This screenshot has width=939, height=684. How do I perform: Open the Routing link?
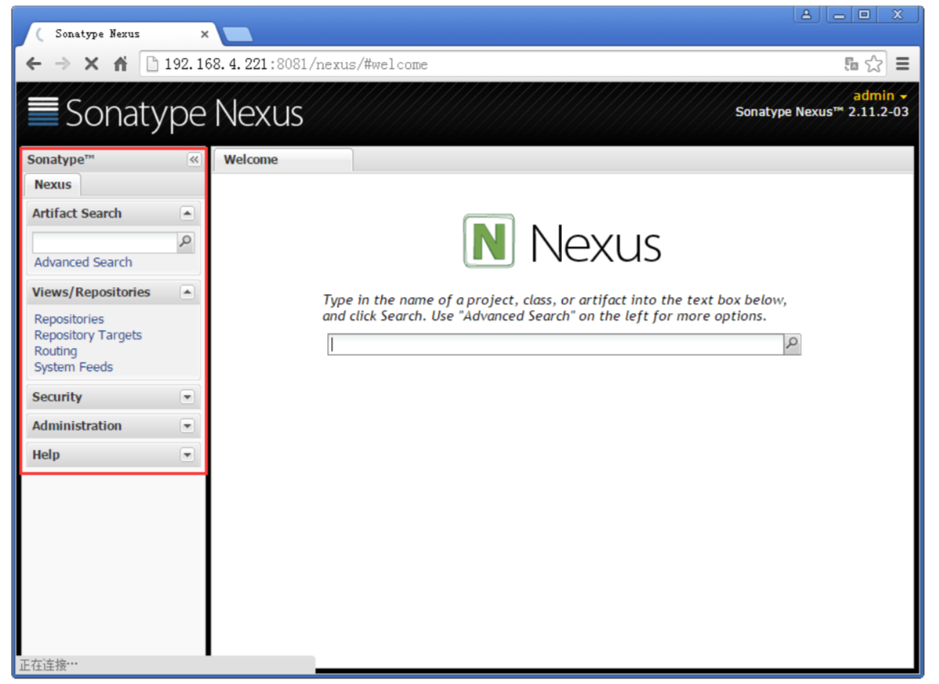click(x=56, y=351)
